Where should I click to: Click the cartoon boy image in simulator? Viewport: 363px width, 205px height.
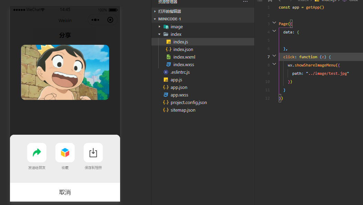pos(65,72)
